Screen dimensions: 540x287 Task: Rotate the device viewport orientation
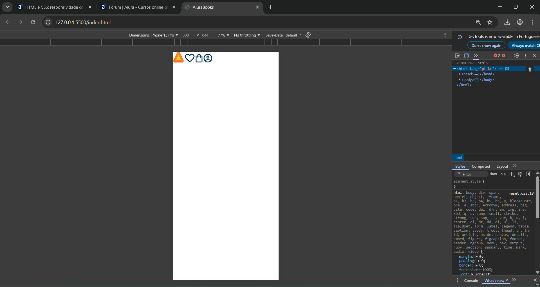tap(308, 35)
